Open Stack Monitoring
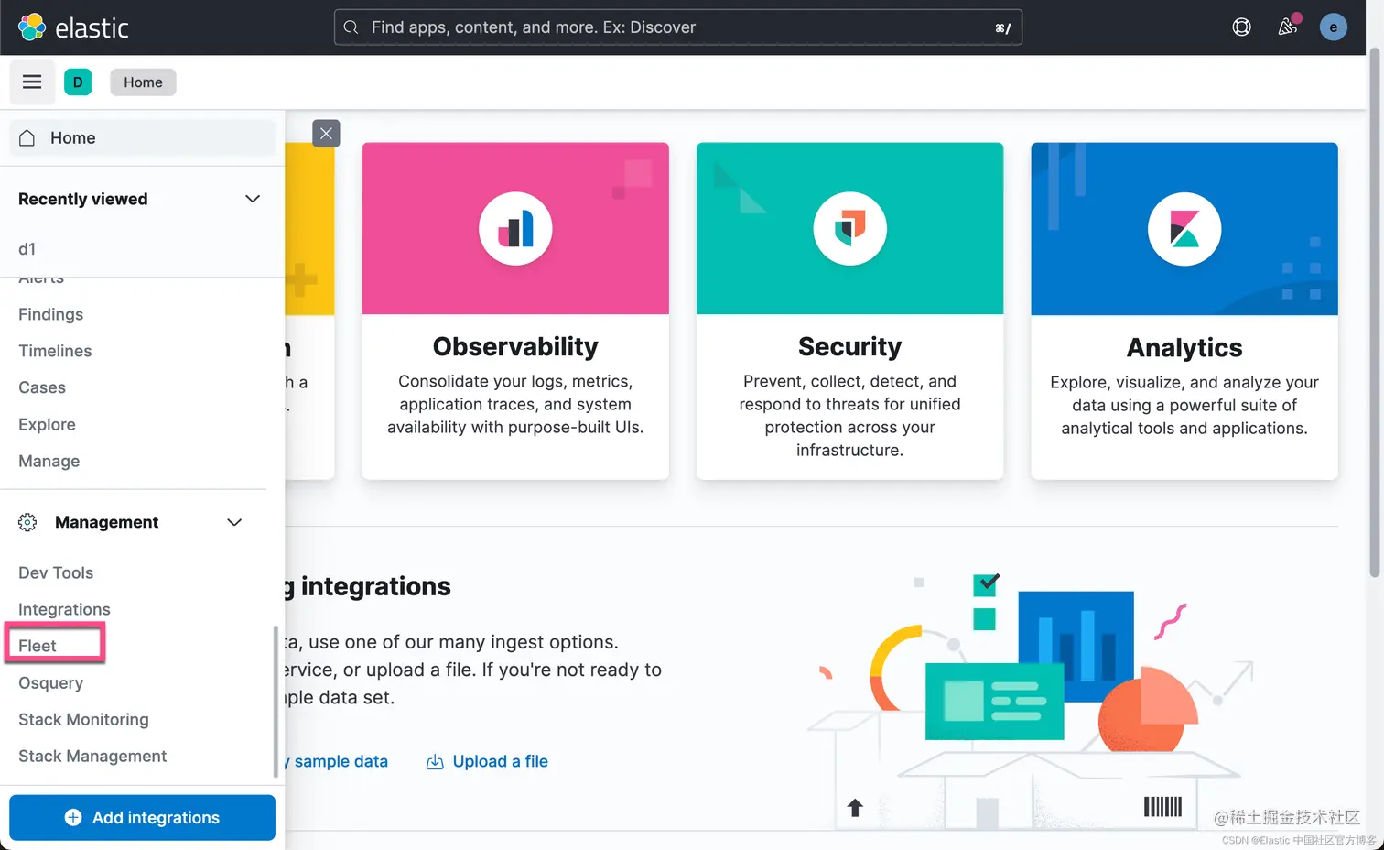The width and height of the screenshot is (1384, 850). [83, 719]
